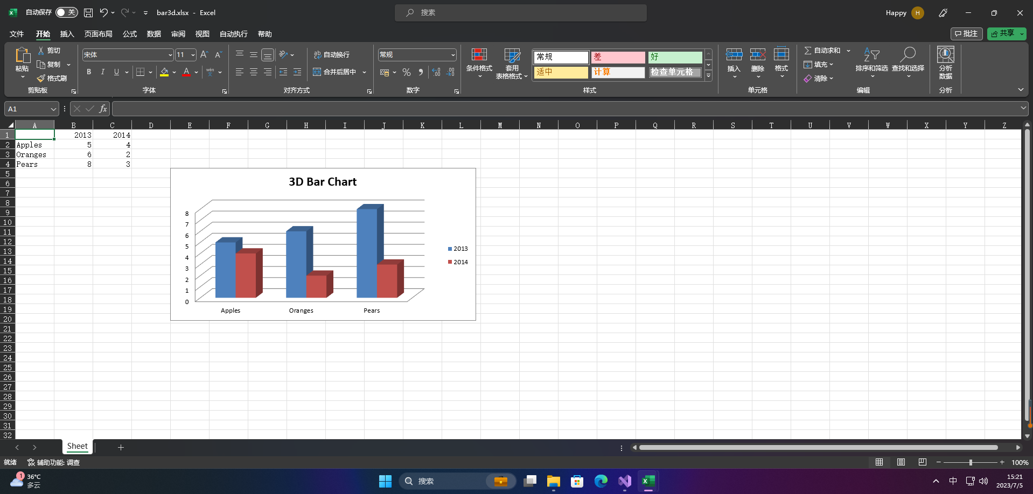Click the 批注 Comments button
Viewport: 1033px width, 494px height.
pos(967,33)
